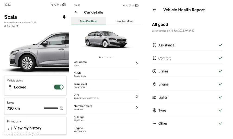Tap the Trim level AMBITION row
Screen dimensions: 233x139
106,85
